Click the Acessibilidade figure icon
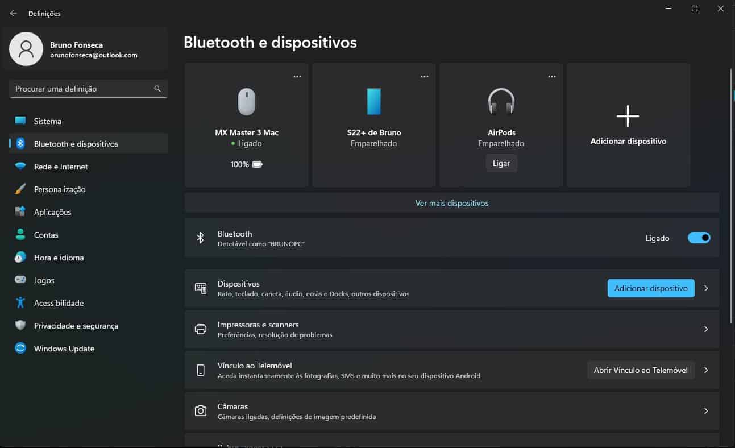The height and width of the screenshot is (448, 735). click(20, 302)
